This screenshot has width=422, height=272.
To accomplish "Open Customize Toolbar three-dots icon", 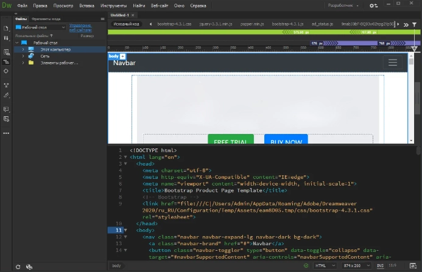I will pos(6,133).
